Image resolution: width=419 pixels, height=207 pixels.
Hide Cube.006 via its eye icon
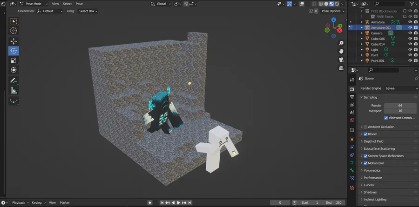coord(410,39)
